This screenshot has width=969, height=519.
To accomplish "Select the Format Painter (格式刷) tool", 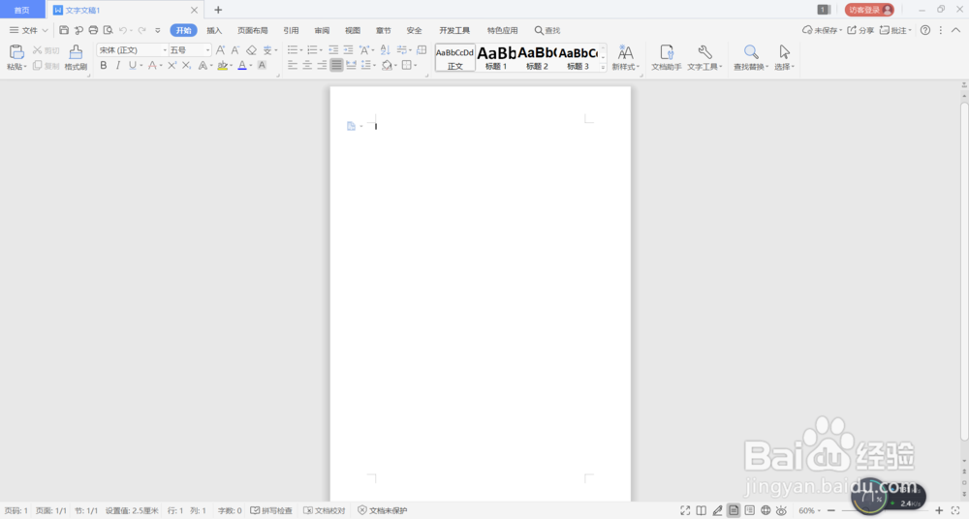I will point(76,57).
